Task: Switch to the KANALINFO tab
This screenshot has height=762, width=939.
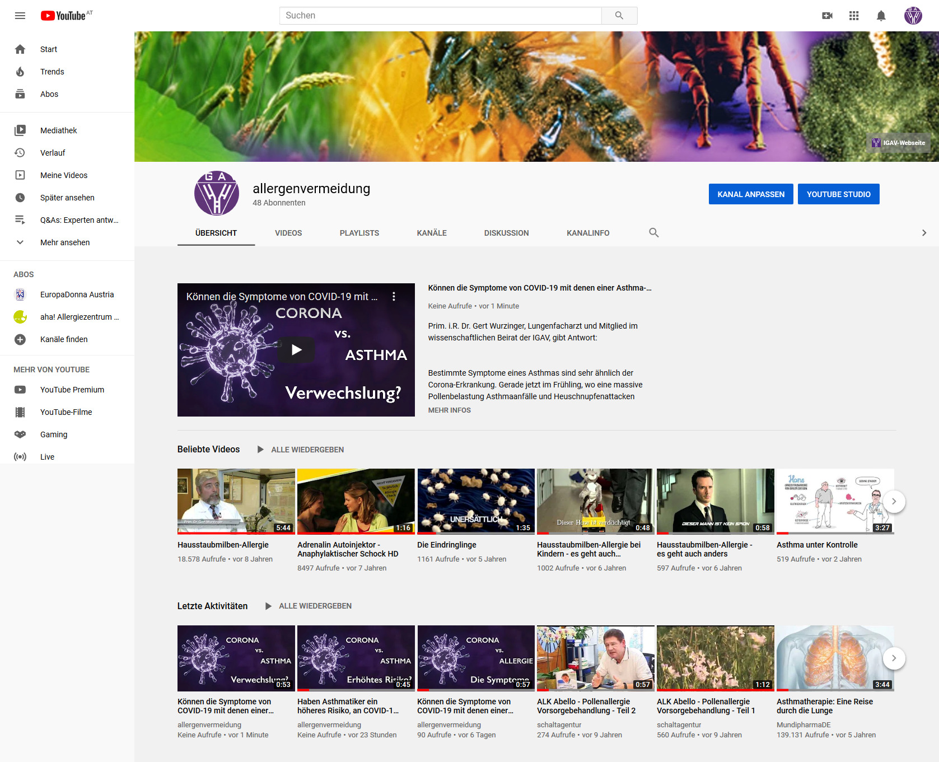Action: pos(588,233)
